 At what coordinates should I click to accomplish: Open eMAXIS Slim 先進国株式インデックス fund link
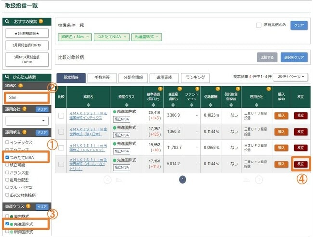point(88,115)
